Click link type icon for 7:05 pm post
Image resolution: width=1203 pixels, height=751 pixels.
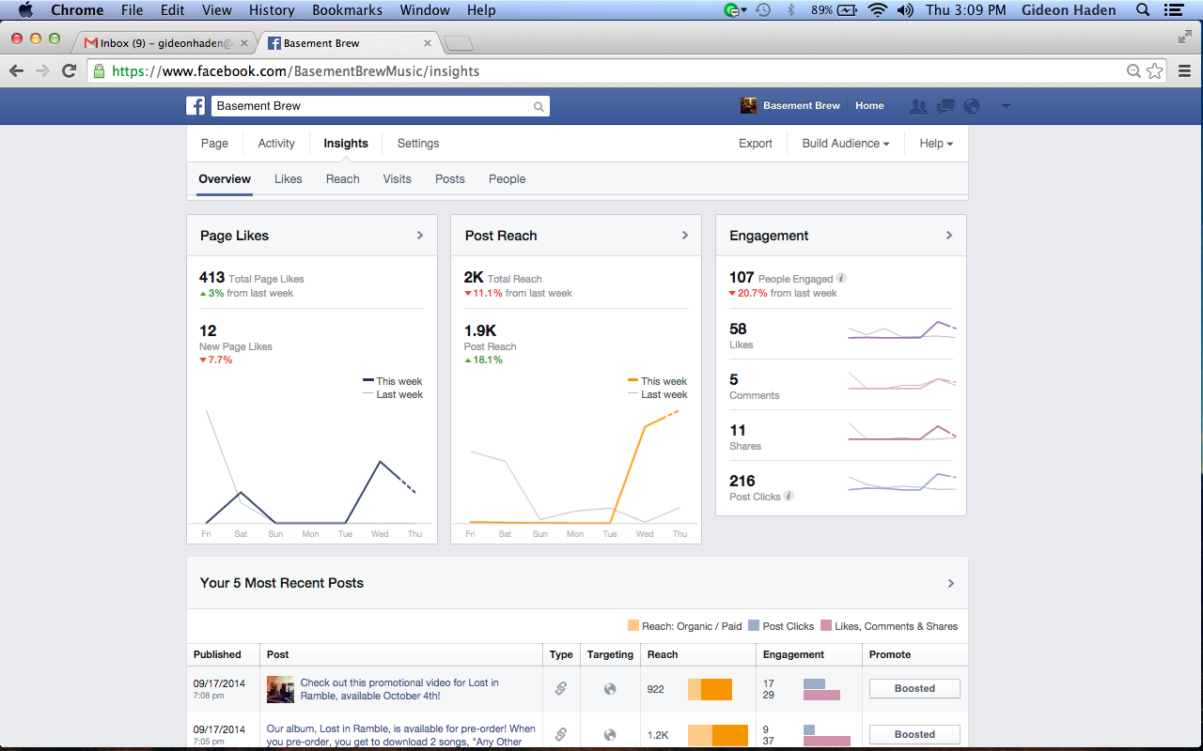(561, 734)
